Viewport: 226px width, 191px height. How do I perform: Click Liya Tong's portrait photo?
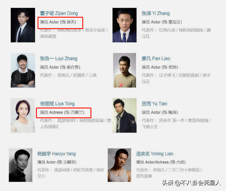click(x=23, y=115)
